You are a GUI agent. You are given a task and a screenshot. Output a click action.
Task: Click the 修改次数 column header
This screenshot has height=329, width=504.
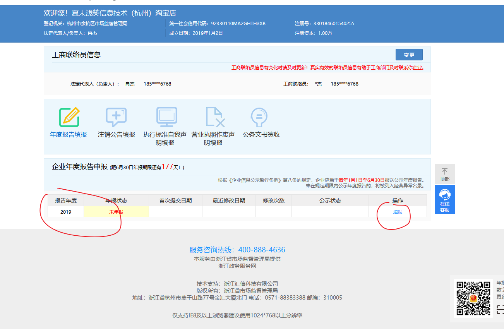pyautogui.click(x=274, y=200)
